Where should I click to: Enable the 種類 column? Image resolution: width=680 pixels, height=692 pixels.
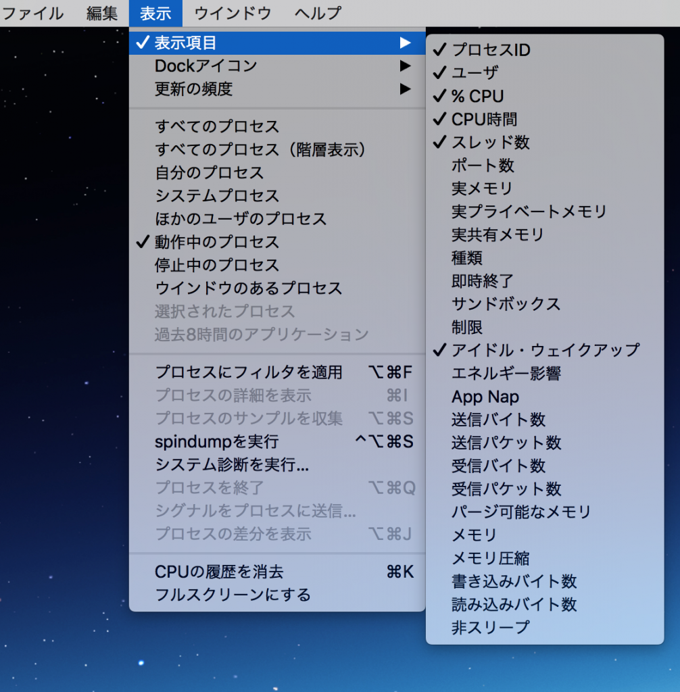pos(545,257)
